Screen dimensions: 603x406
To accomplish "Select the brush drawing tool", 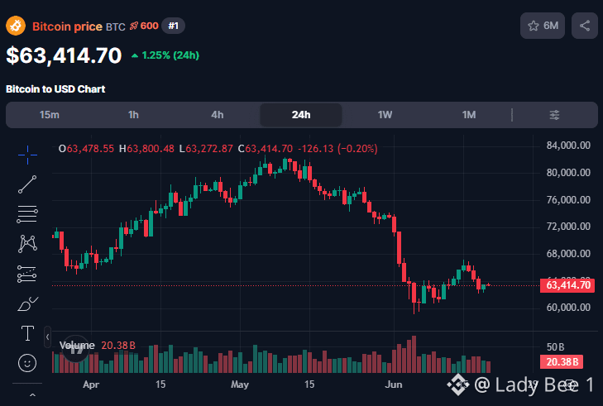I will [27, 303].
